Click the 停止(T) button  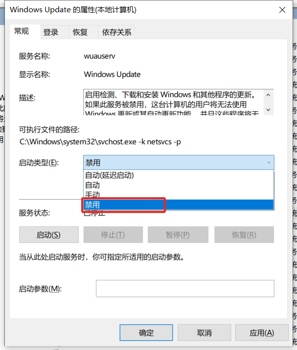(x=113, y=234)
